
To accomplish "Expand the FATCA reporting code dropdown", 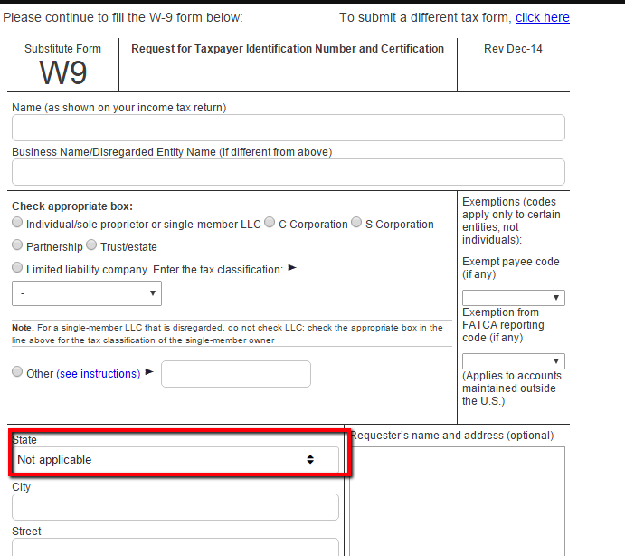I will coord(513,361).
